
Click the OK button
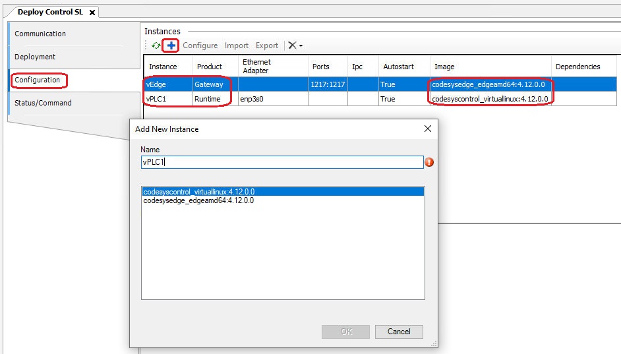[345, 332]
